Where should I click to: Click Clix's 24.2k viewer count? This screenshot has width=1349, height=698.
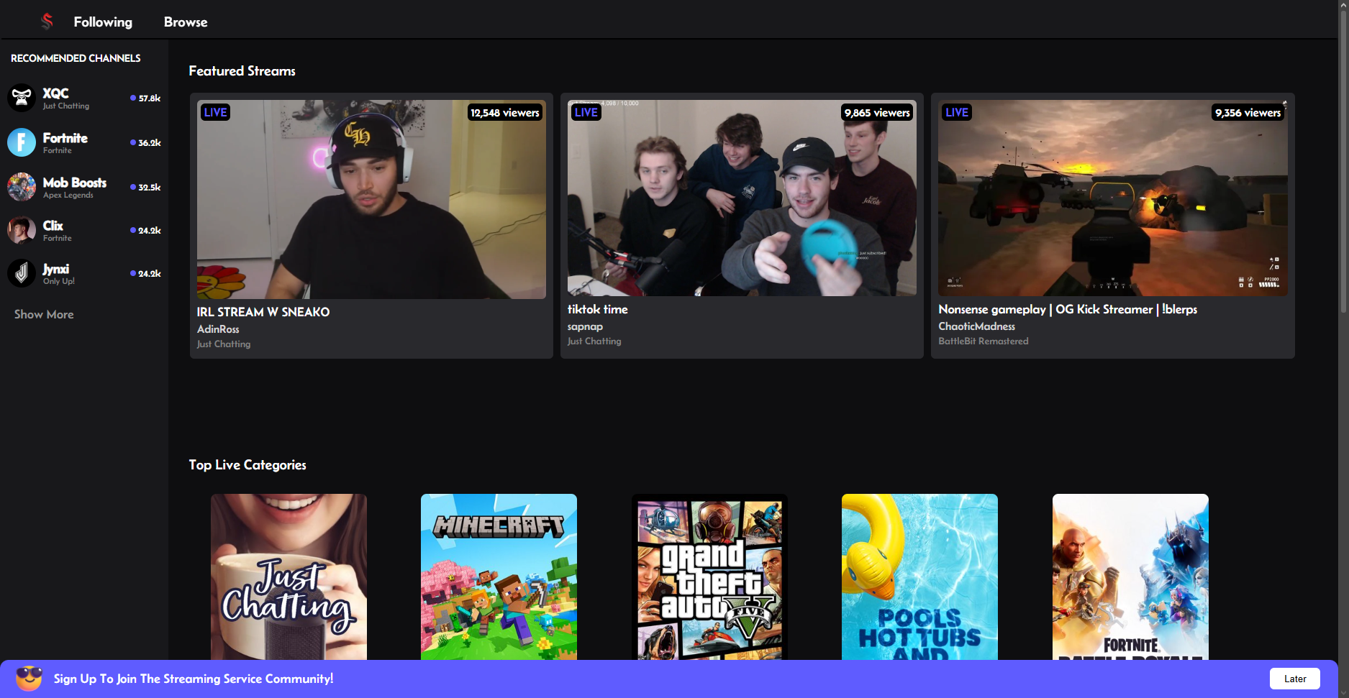(145, 230)
